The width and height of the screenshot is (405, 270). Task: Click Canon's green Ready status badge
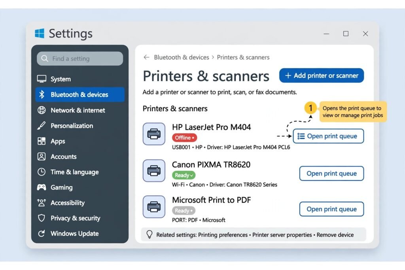coord(184,175)
